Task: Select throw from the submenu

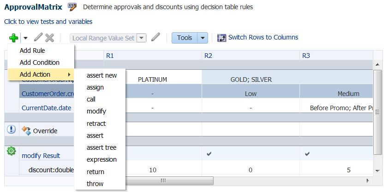Action: tap(100, 184)
